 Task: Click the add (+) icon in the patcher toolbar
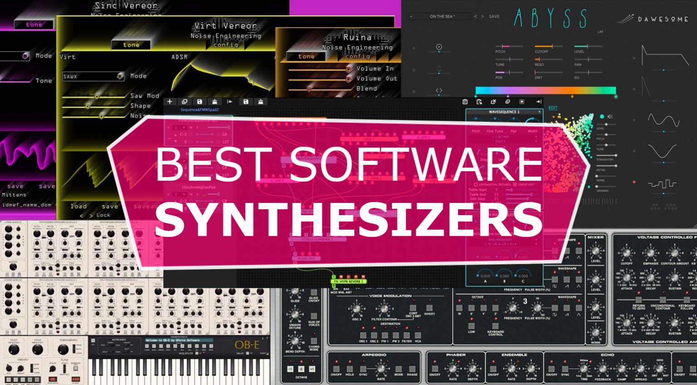pyautogui.click(x=170, y=101)
